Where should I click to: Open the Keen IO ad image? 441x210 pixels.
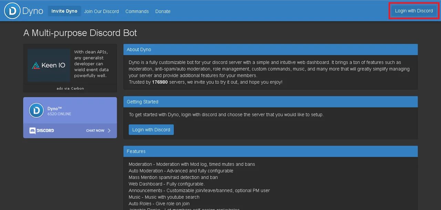click(x=49, y=65)
